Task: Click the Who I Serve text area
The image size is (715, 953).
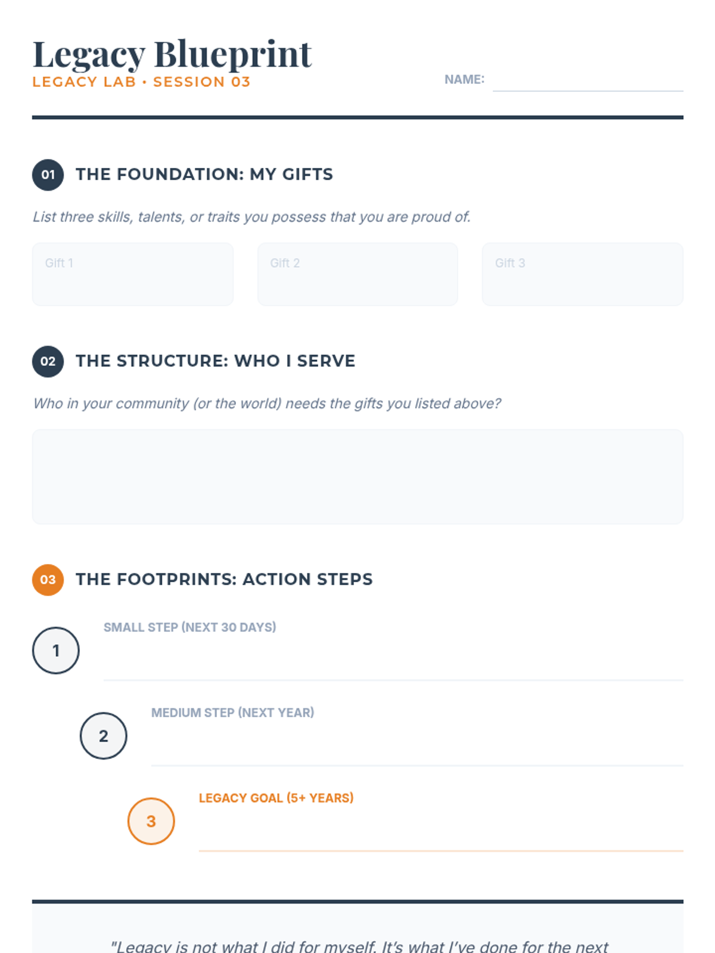Action: [x=357, y=476]
